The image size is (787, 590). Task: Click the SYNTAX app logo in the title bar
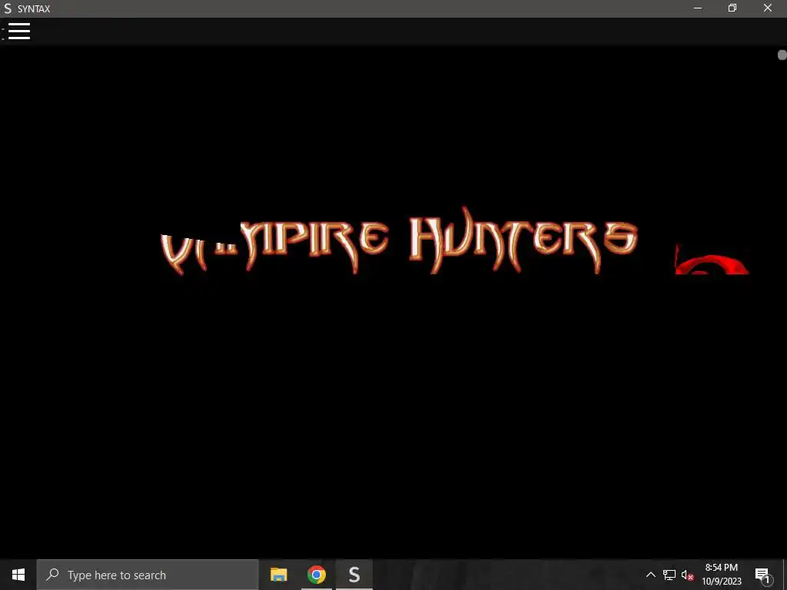pyautogui.click(x=8, y=8)
